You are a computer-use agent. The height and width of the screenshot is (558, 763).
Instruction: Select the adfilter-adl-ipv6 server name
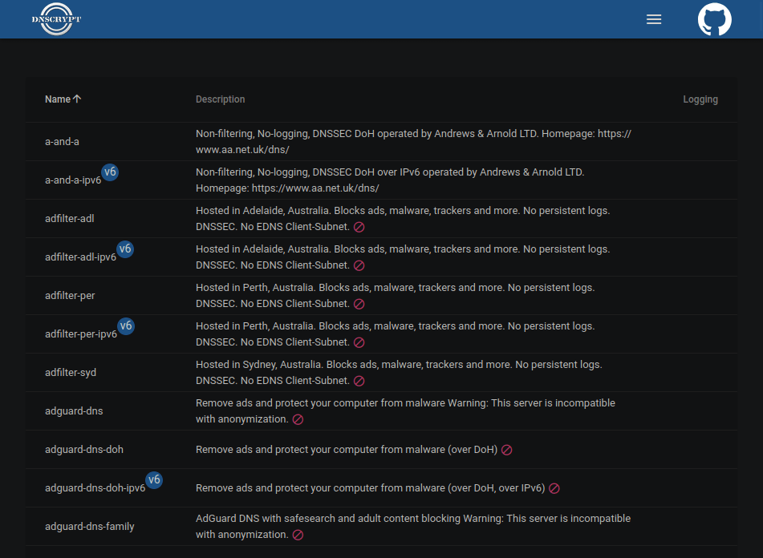(80, 257)
